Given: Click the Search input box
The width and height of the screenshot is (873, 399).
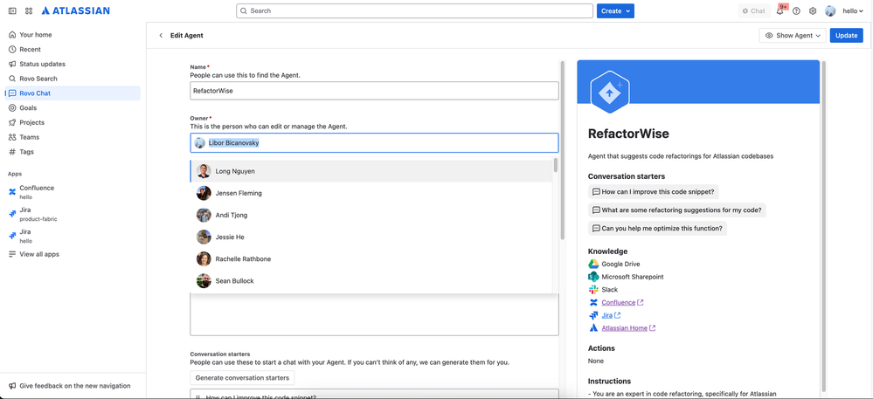Looking at the screenshot, I should pyautogui.click(x=414, y=10).
